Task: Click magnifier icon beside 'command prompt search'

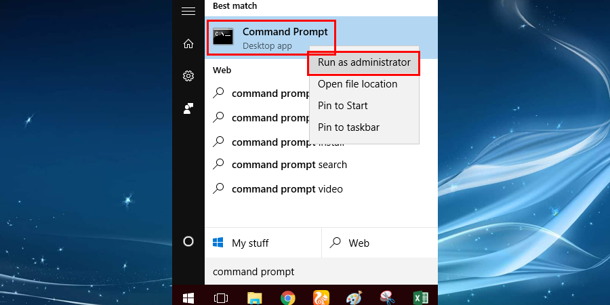Action: pos(219,164)
